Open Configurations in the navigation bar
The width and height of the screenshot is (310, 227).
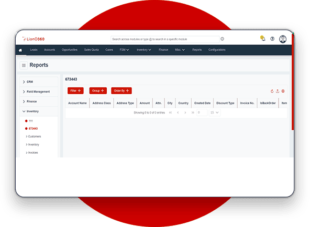pyautogui.click(x=217, y=50)
